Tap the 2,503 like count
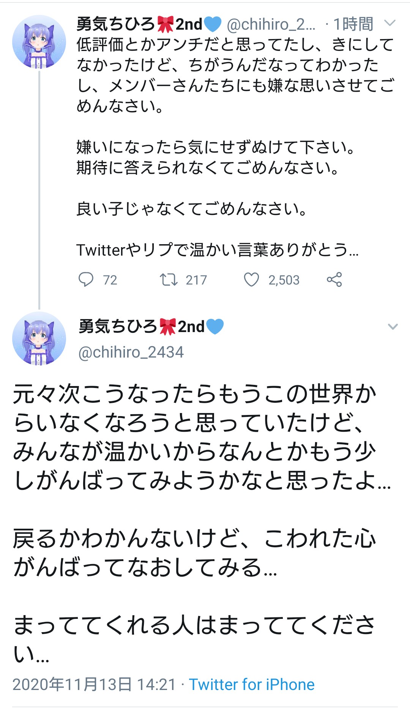410x709 pixels. (284, 280)
